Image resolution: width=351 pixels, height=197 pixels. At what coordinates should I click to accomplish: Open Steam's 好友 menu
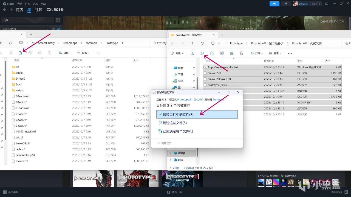[27, 4]
